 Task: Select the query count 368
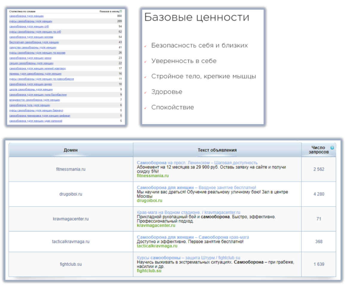(319, 242)
